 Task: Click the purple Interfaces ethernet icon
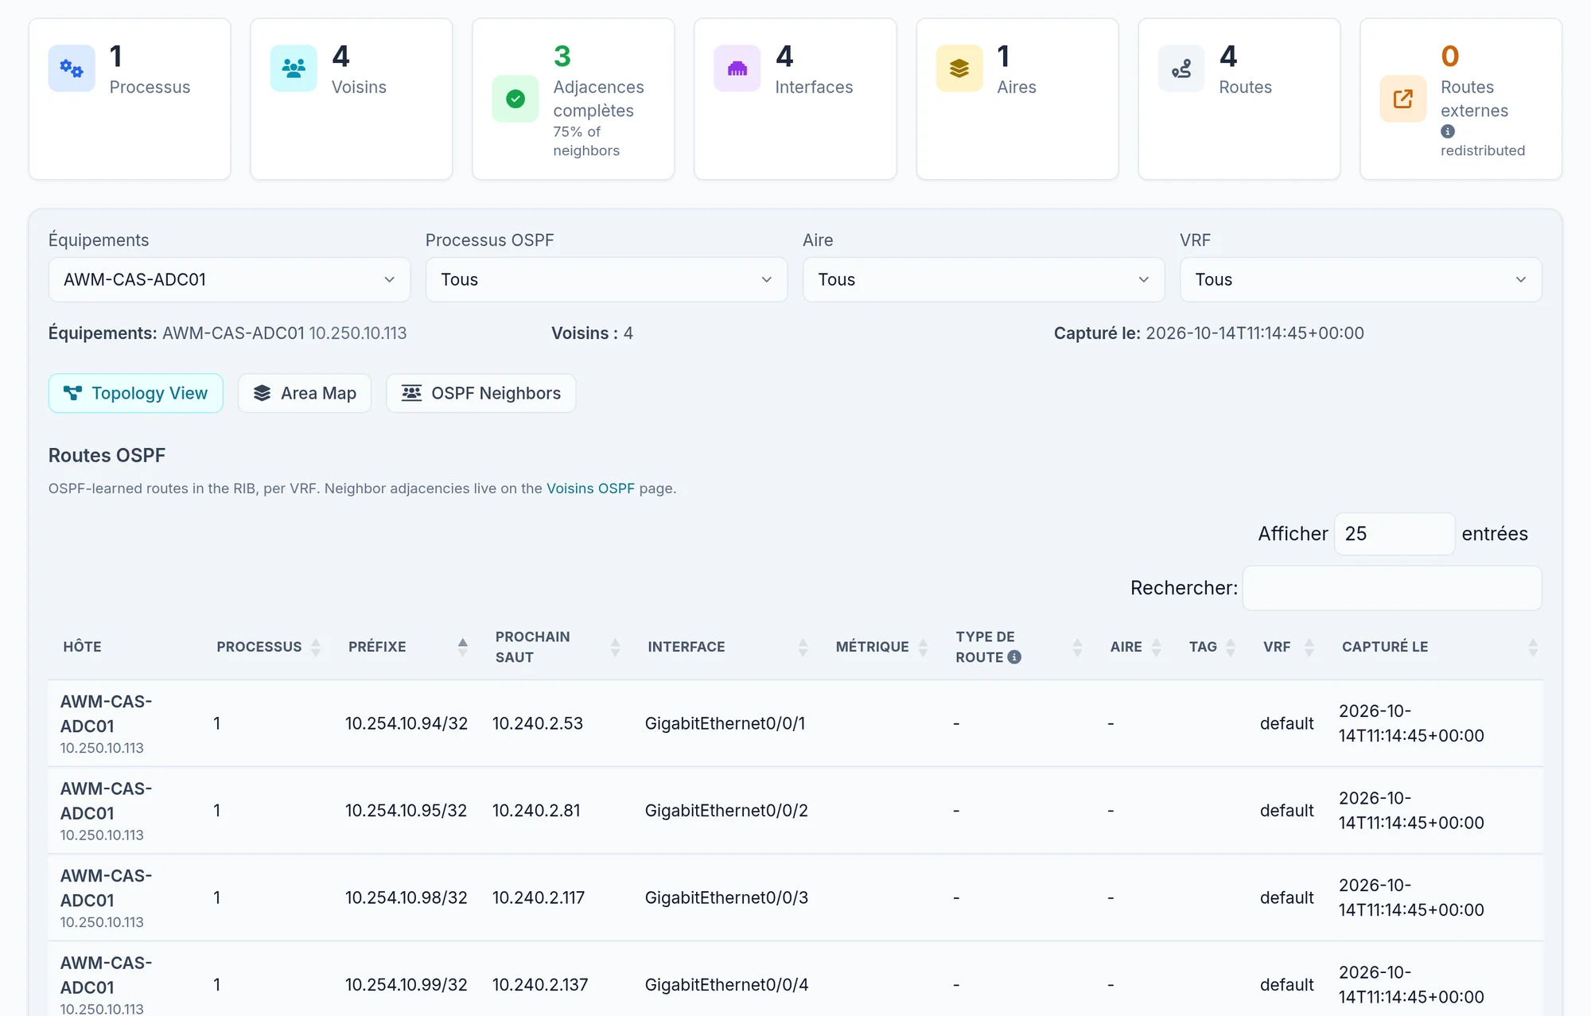click(737, 68)
